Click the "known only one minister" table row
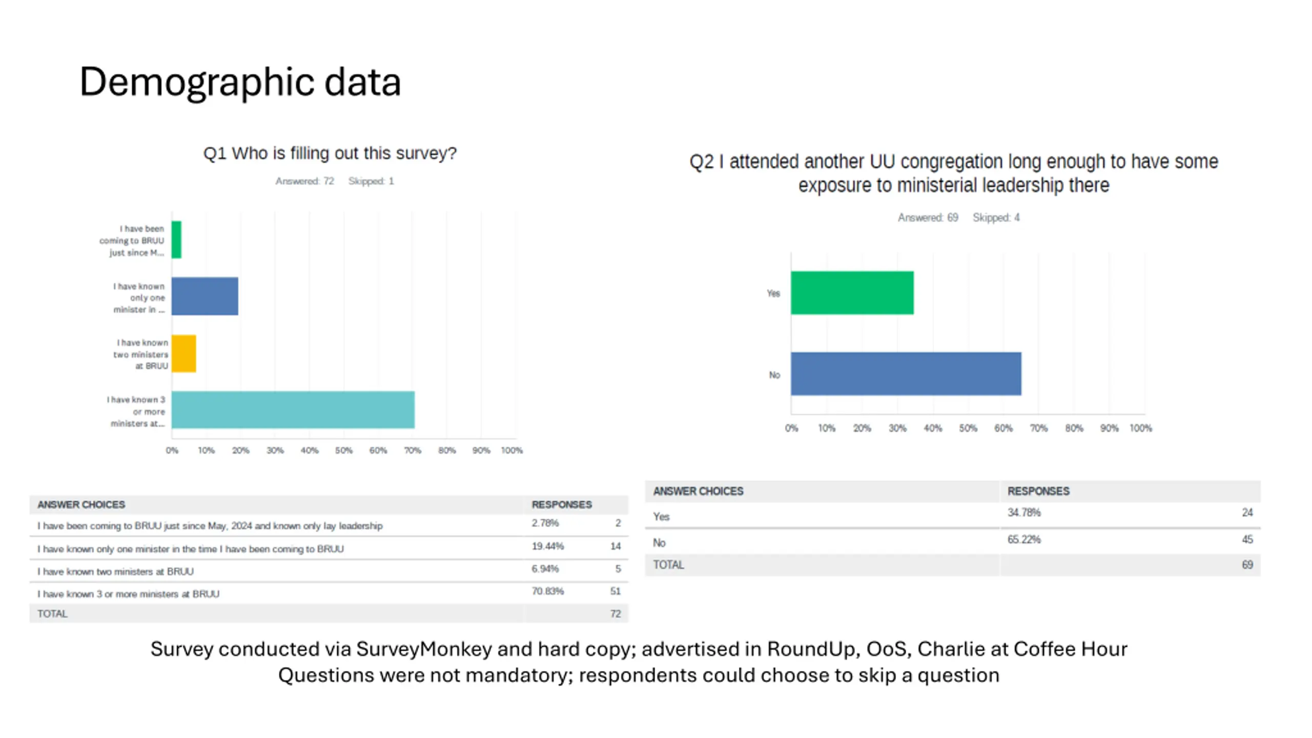The width and height of the screenshot is (1312, 738). (x=190, y=549)
